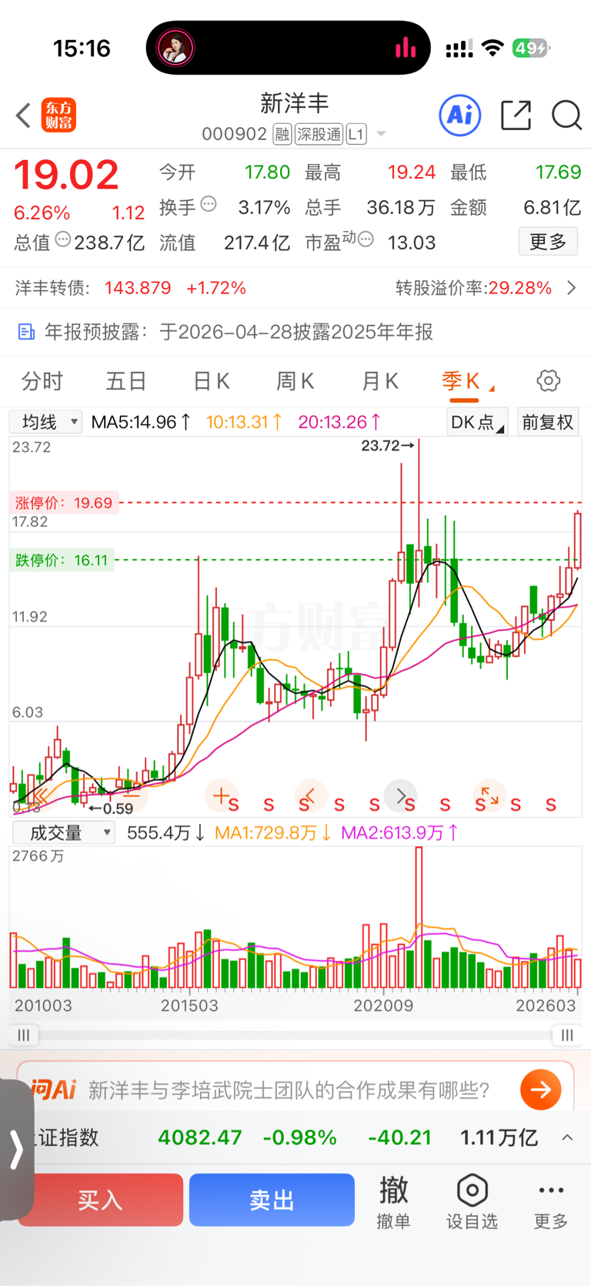Tap the 买入 buy button
The height and width of the screenshot is (1286, 591).
click(100, 1200)
